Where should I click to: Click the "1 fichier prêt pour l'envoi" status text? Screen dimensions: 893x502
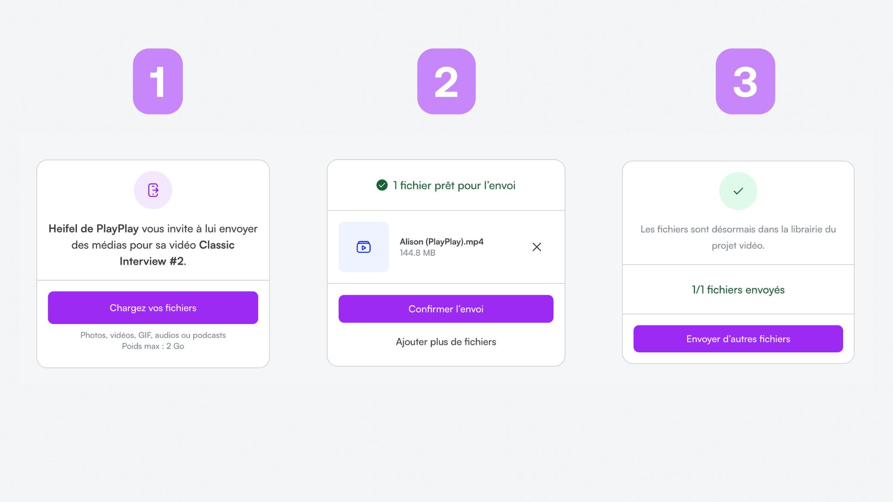pos(454,185)
